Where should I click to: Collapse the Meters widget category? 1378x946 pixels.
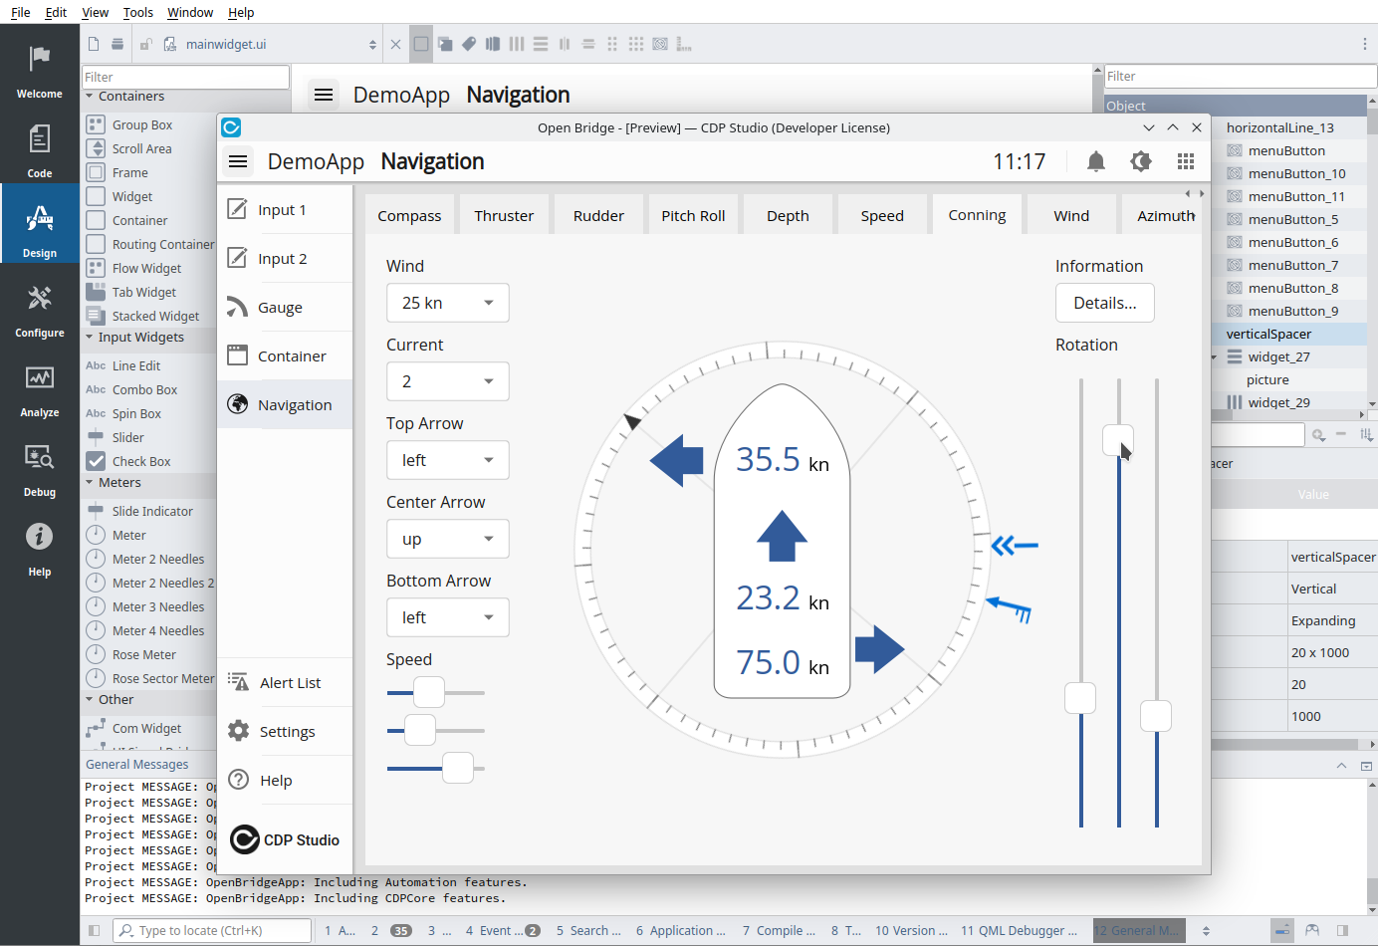tap(90, 483)
